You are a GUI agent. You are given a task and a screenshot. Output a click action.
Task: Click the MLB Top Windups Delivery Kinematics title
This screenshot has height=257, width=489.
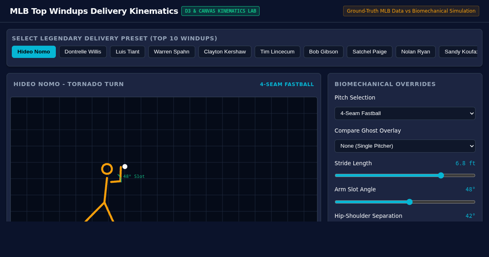[94, 11]
